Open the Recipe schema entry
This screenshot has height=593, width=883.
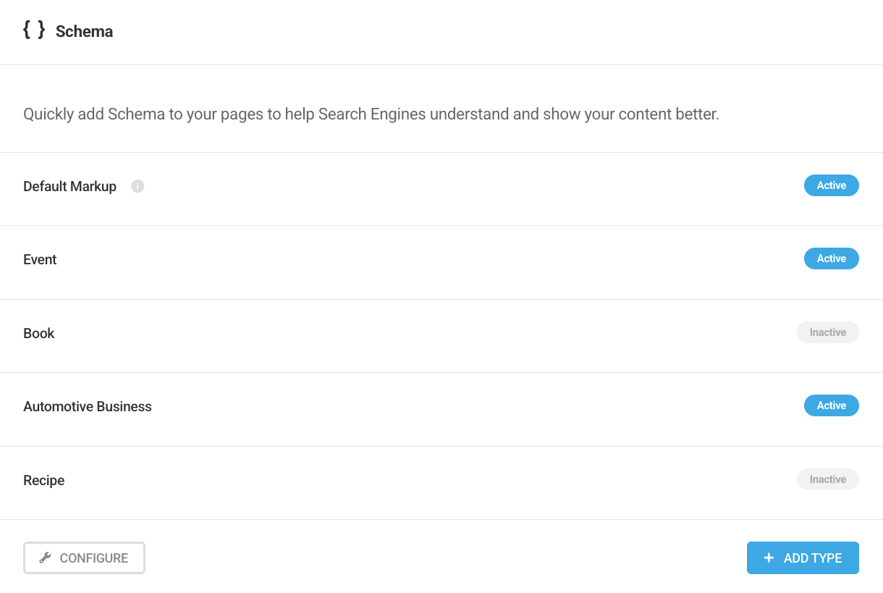coord(44,480)
